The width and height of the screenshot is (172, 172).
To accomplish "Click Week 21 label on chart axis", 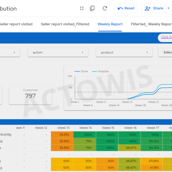I will [127, 102].
